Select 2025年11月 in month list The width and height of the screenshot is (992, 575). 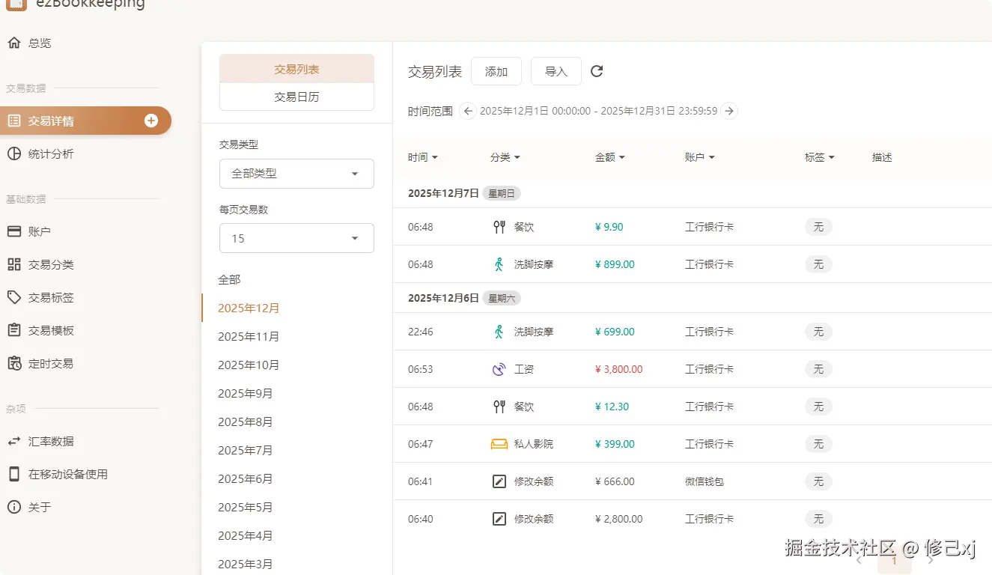pos(249,337)
